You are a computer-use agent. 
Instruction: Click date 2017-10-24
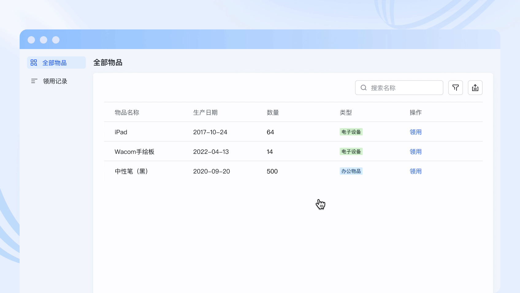tap(210, 132)
